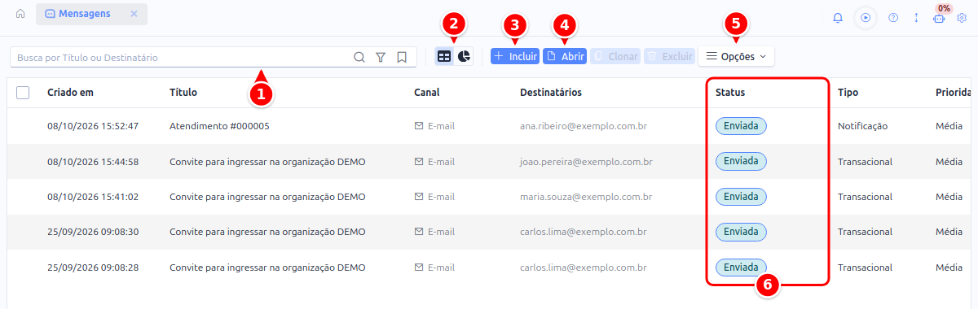Click ana.ribeiro@exemplo.com.br recipient
Viewport: 978px width, 309px height.
click(584, 126)
